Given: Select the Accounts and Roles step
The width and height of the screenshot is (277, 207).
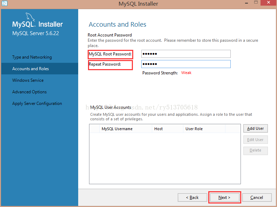Looking at the screenshot, I should [31, 69].
